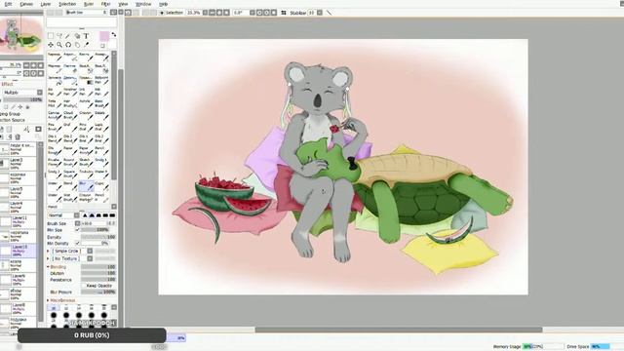Viewport: 624px width, 351px height.
Task: Select the Hand pan tool
Action: click(77, 45)
